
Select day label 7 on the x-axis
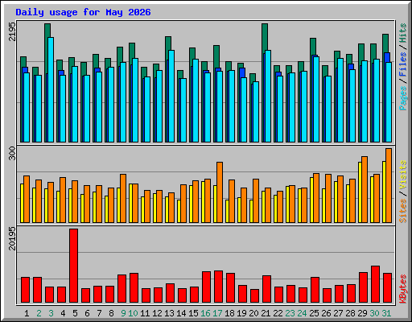(99, 313)
